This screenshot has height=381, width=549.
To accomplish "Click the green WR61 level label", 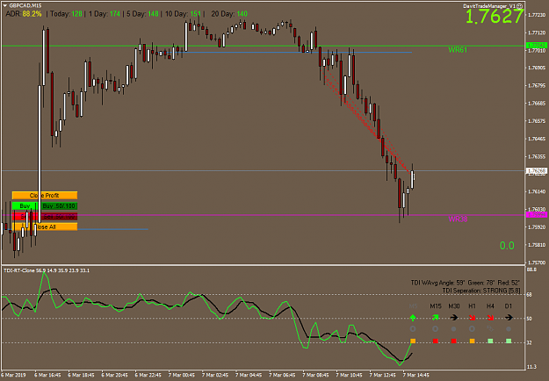I will pyautogui.click(x=458, y=50).
